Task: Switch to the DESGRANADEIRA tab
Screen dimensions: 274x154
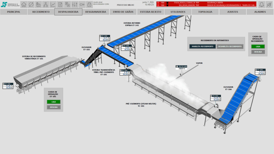Action: point(96,12)
